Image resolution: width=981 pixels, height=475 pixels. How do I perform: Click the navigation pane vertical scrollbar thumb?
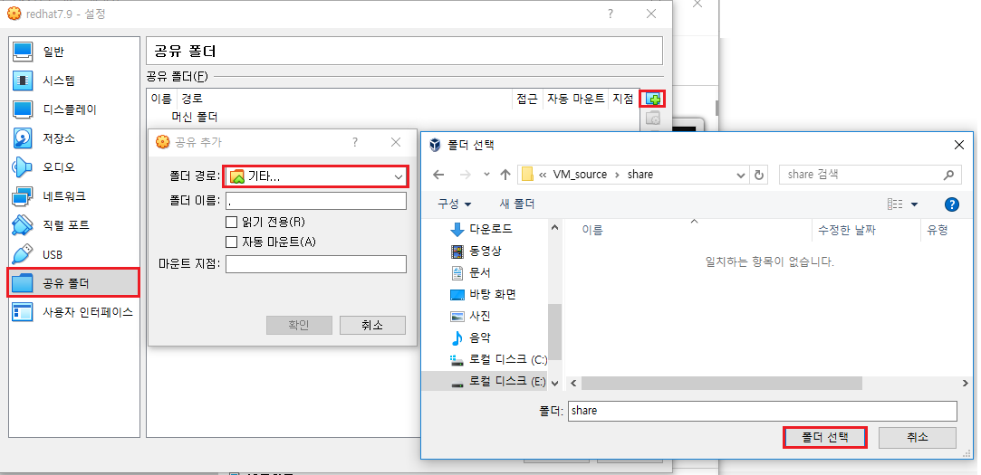[x=555, y=332]
